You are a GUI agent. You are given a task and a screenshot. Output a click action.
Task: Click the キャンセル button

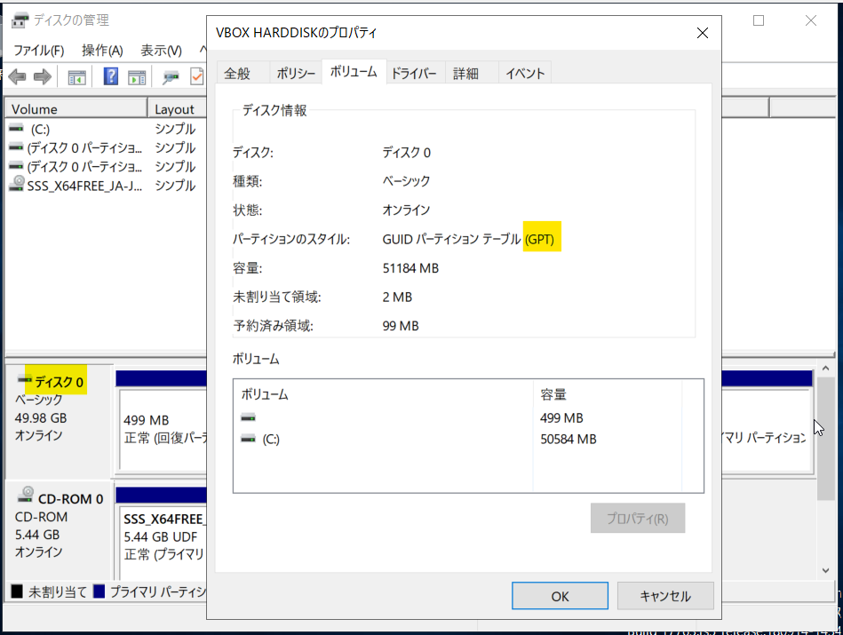[665, 596]
